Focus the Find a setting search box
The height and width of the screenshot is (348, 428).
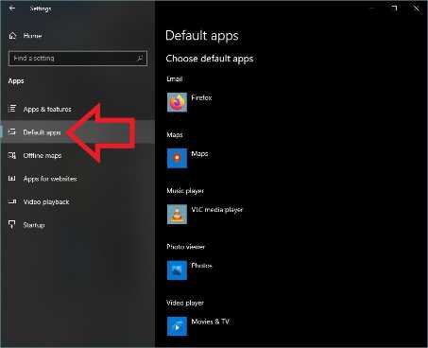pos(77,59)
